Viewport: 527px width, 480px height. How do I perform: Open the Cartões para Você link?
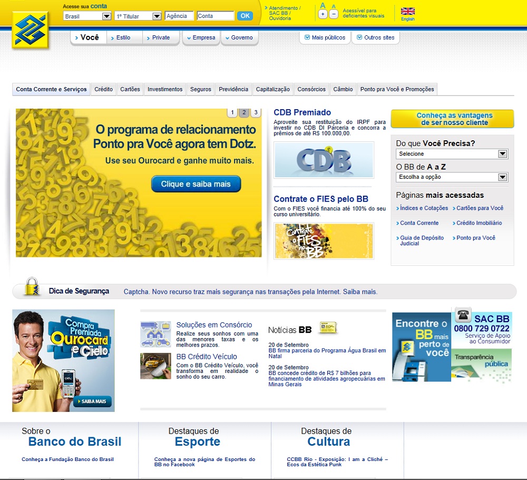[x=480, y=208]
